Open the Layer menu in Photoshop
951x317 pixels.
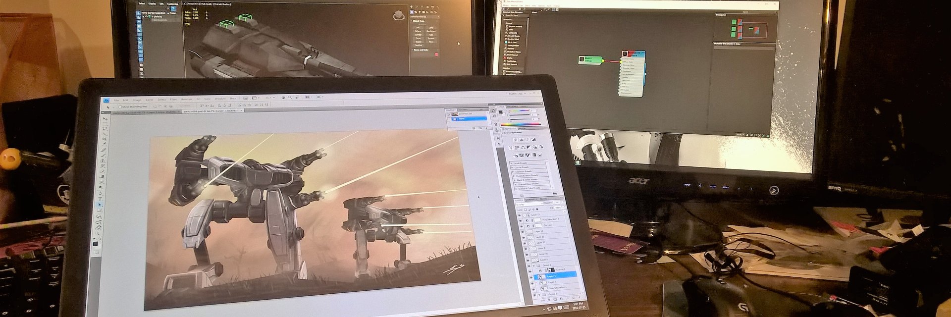pyautogui.click(x=150, y=100)
